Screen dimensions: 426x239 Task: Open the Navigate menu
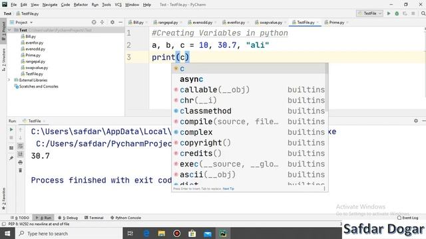50,5
